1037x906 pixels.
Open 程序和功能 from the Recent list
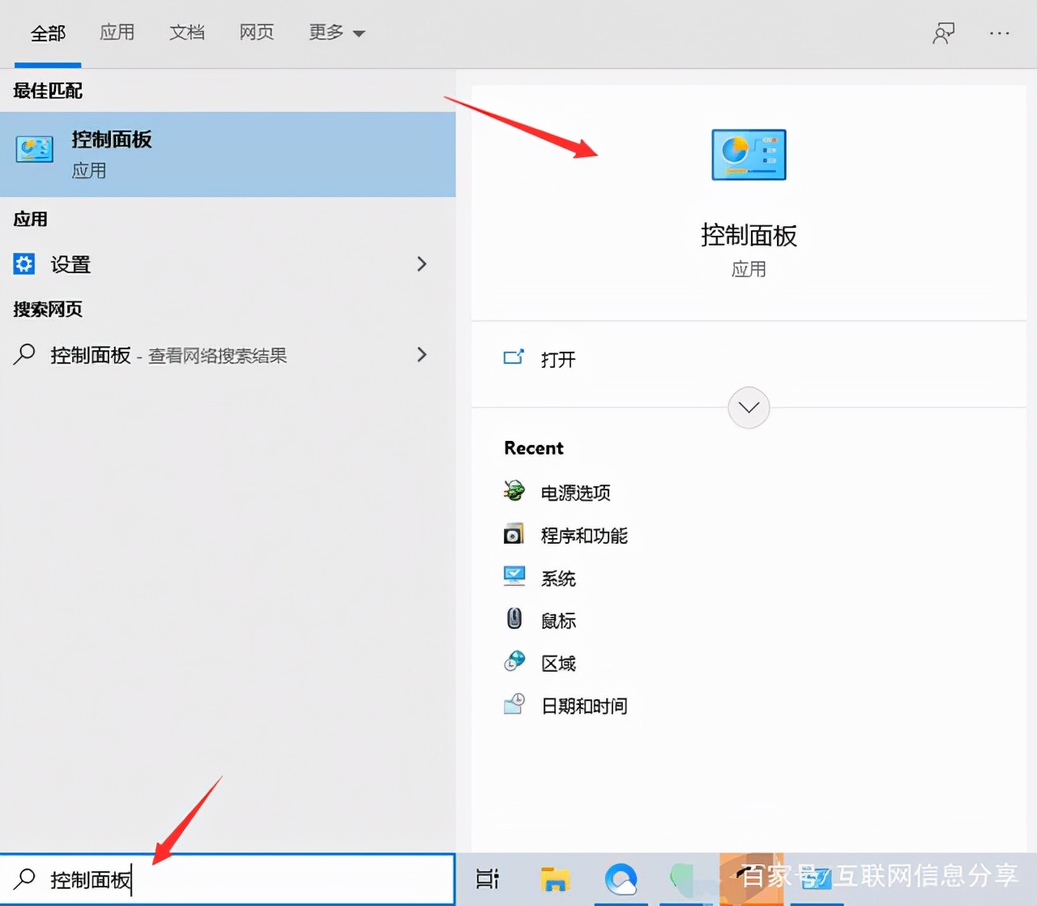[x=585, y=535]
